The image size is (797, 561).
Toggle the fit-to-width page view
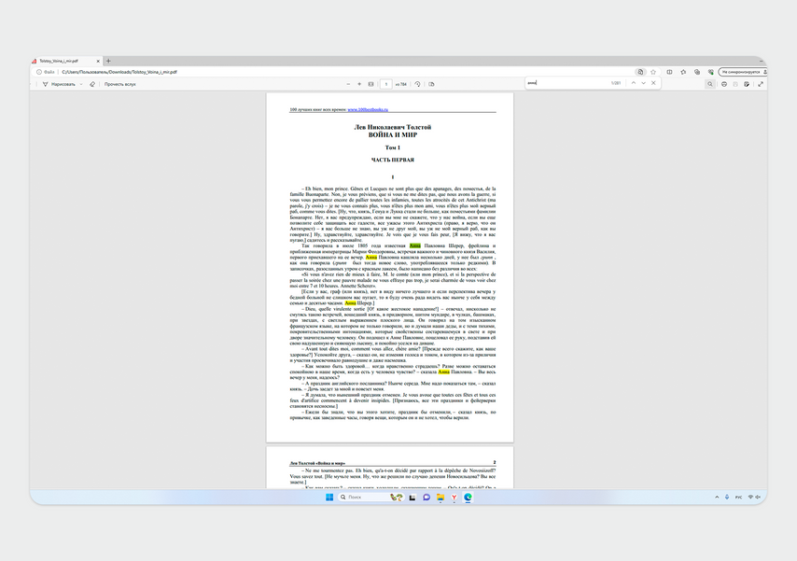[x=371, y=84]
